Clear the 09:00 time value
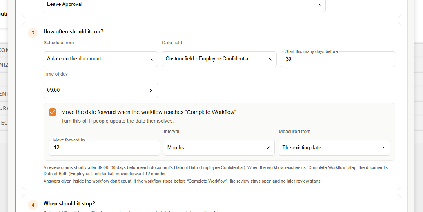 pos(151,91)
